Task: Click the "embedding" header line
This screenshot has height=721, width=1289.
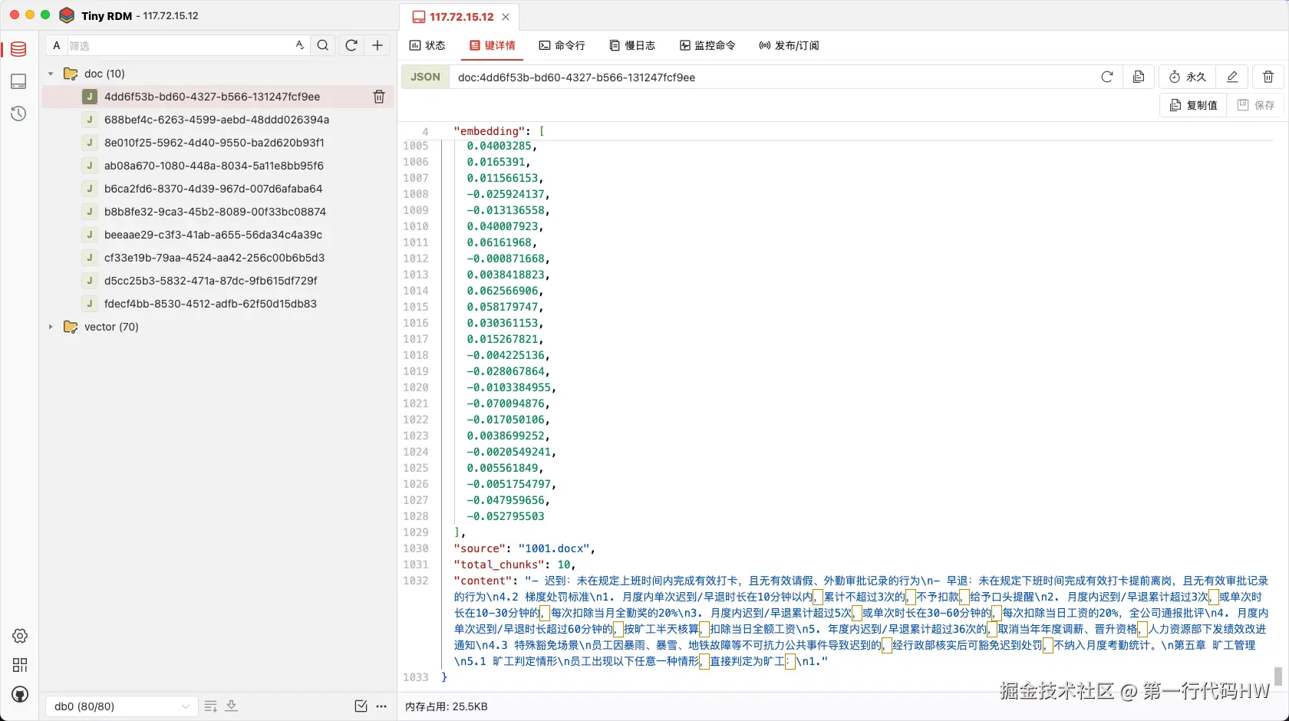Action: point(499,131)
